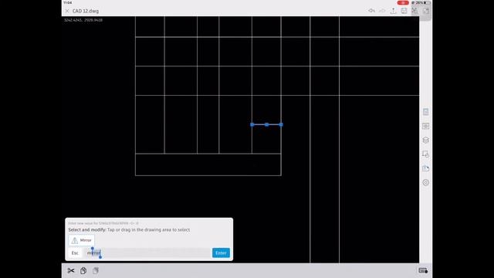Tap the Esc button in command panel
This screenshot has width=494, height=278.
coord(75,253)
